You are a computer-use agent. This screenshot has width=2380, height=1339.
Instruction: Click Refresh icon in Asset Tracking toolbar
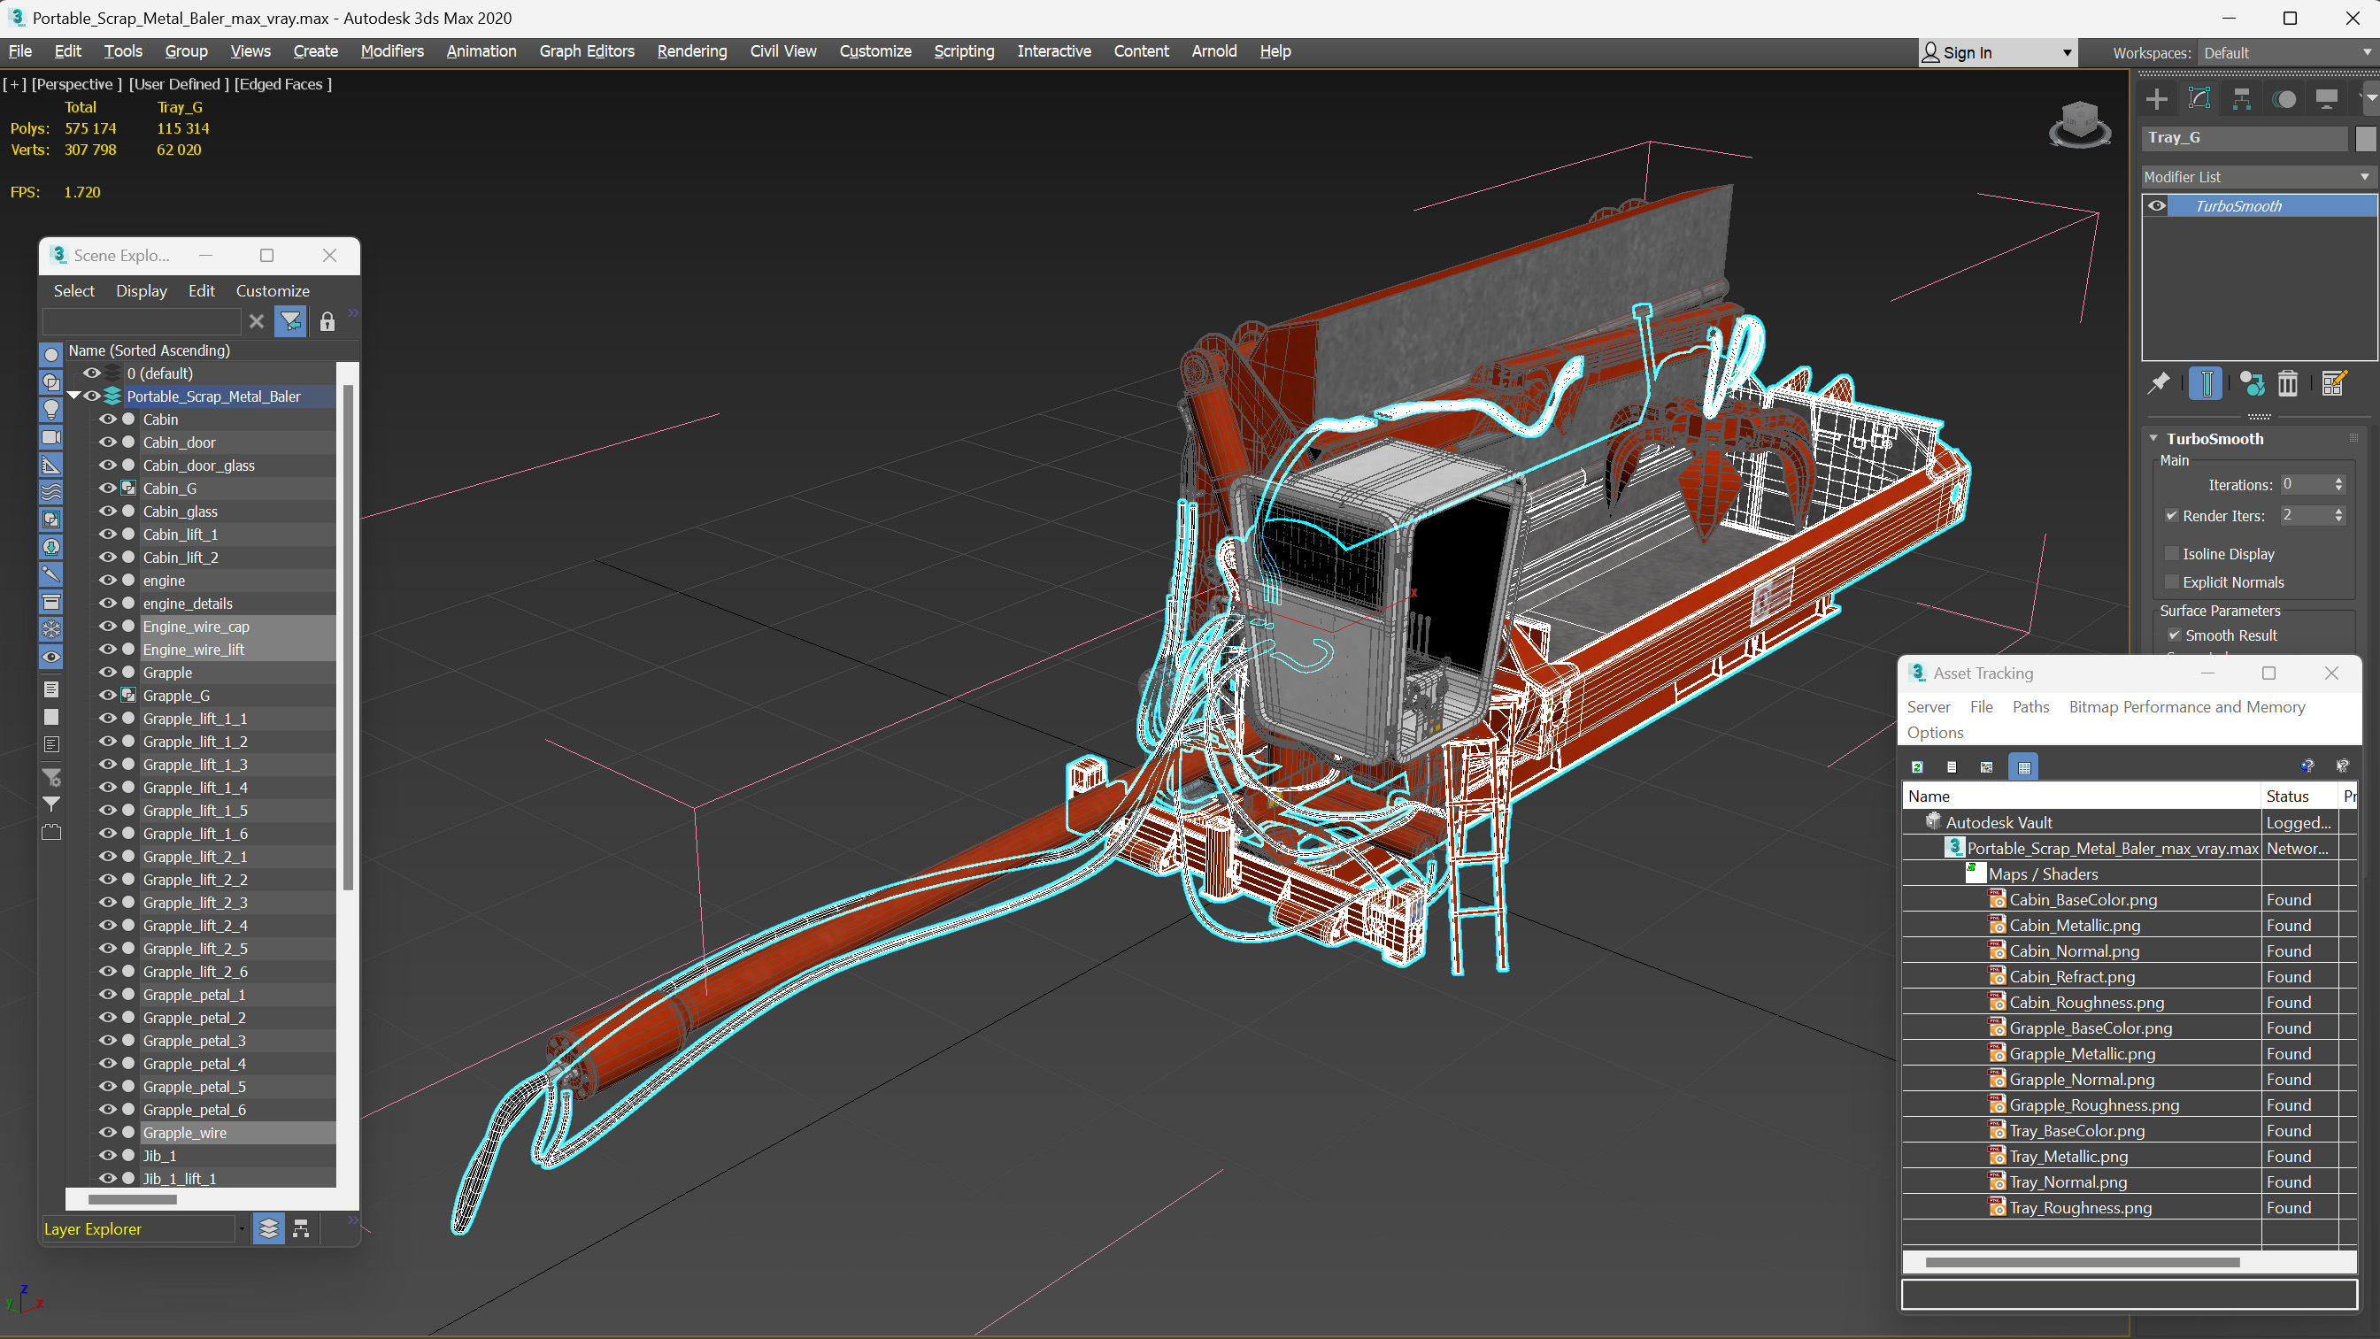[x=1917, y=767]
